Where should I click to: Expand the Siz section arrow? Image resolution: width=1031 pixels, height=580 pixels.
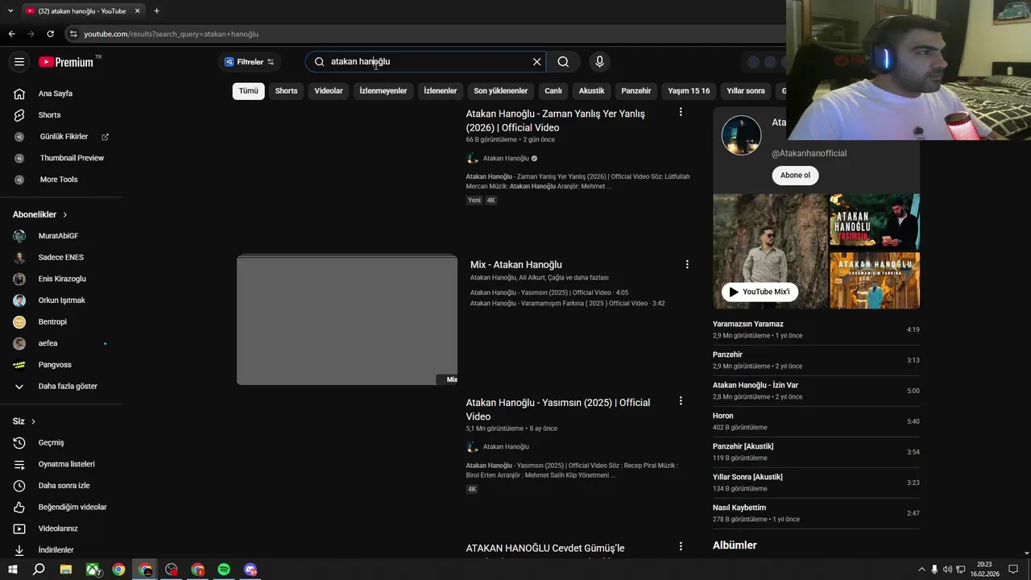pos(33,421)
